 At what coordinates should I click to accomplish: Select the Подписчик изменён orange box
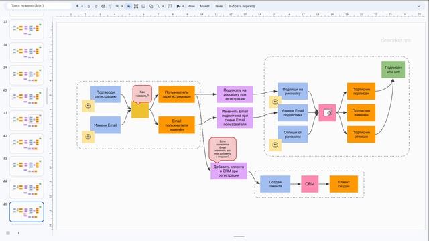pos(361,112)
